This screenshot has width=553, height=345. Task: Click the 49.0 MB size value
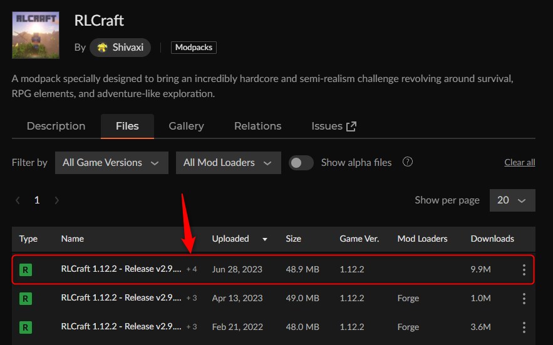(x=302, y=299)
